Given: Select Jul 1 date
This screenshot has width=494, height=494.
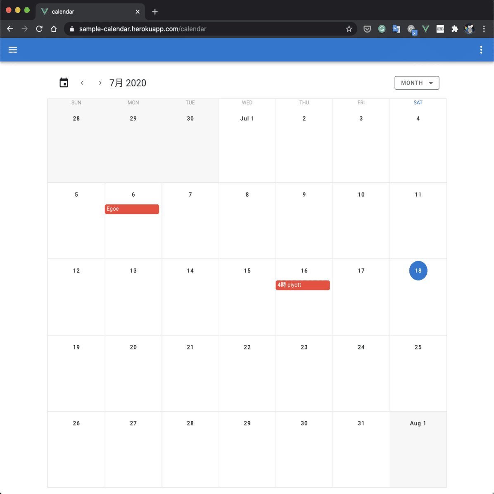Looking at the screenshot, I should coord(247,119).
